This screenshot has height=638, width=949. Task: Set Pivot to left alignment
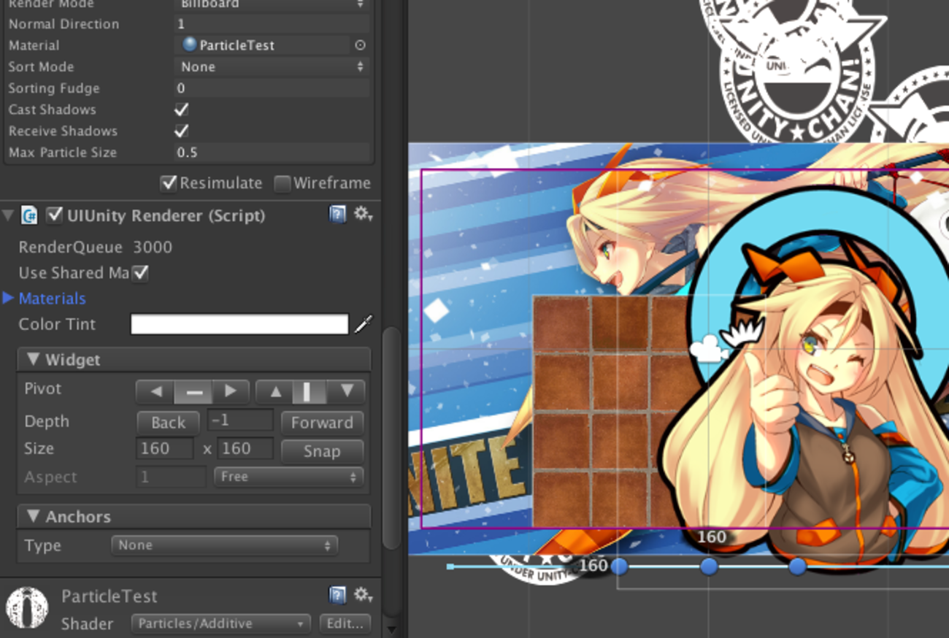click(155, 392)
